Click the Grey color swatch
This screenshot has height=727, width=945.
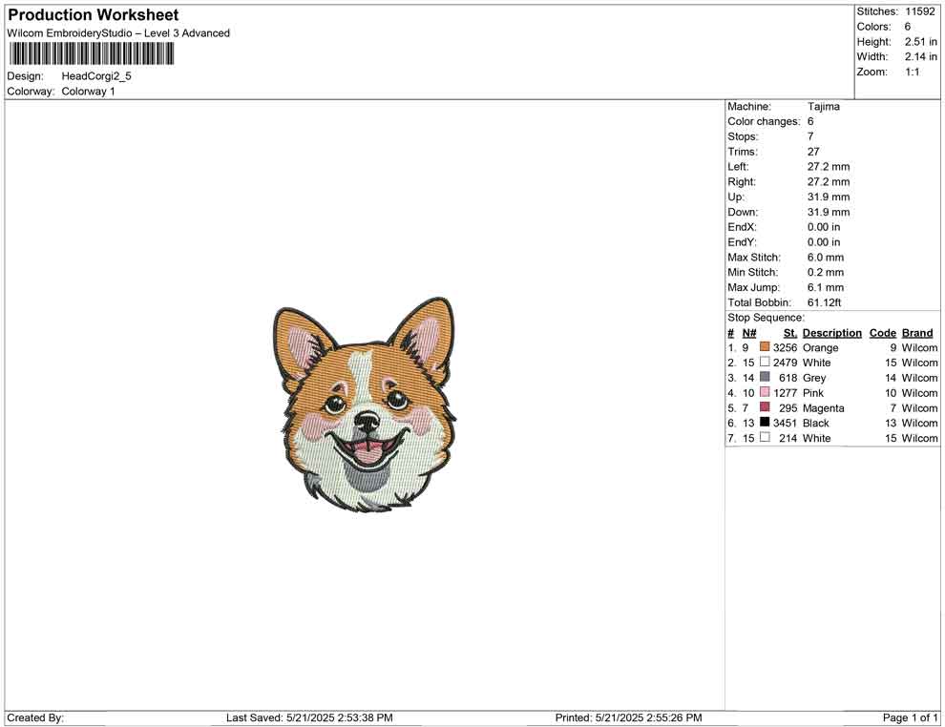765,377
